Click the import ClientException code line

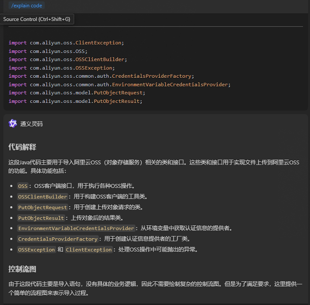[66, 43]
